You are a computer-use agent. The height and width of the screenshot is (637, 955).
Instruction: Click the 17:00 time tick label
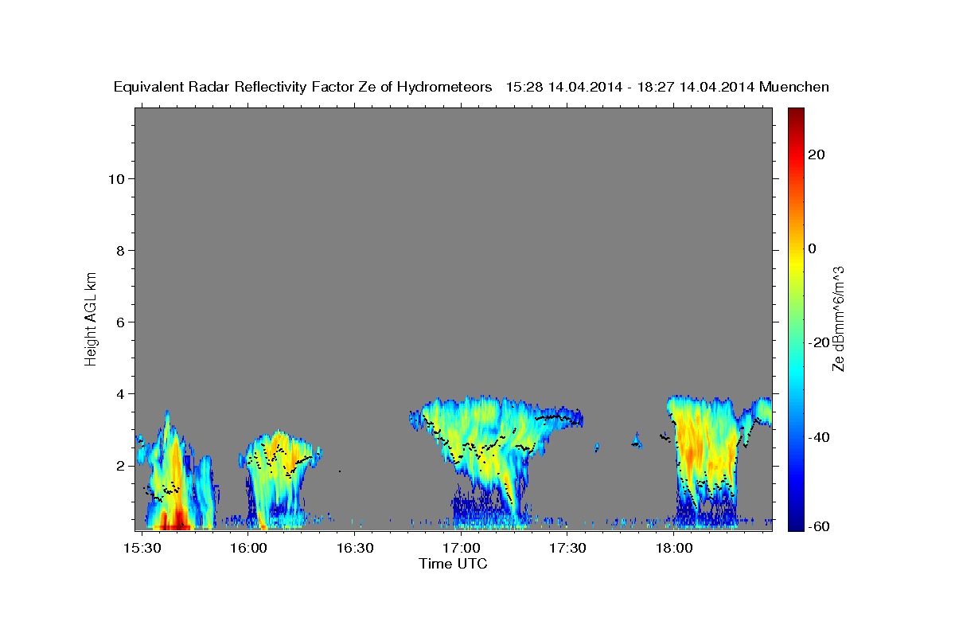(461, 548)
